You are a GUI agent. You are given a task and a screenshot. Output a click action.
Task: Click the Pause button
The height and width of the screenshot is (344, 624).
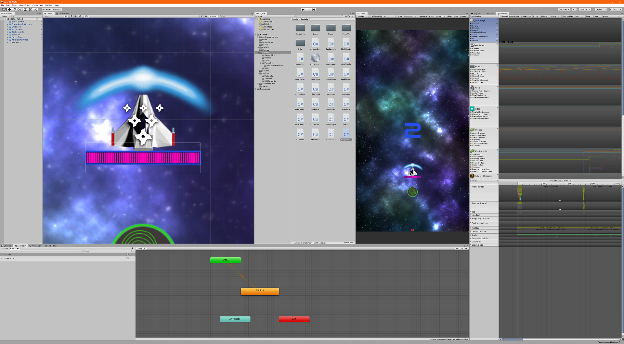click(x=308, y=9)
